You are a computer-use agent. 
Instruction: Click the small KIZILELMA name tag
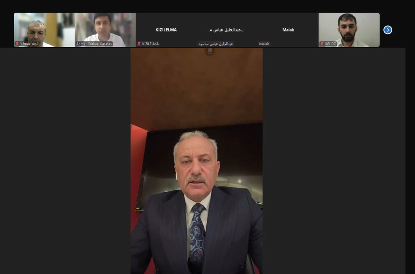(150, 44)
